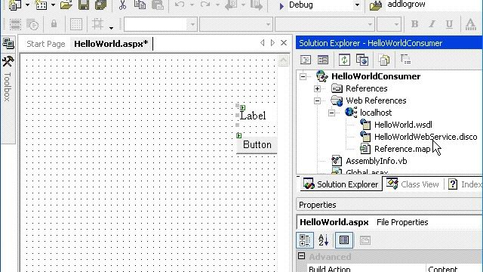This screenshot has width=483, height=272.
Task: Click the right tab scroll arrow
Action: tap(272, 43)
